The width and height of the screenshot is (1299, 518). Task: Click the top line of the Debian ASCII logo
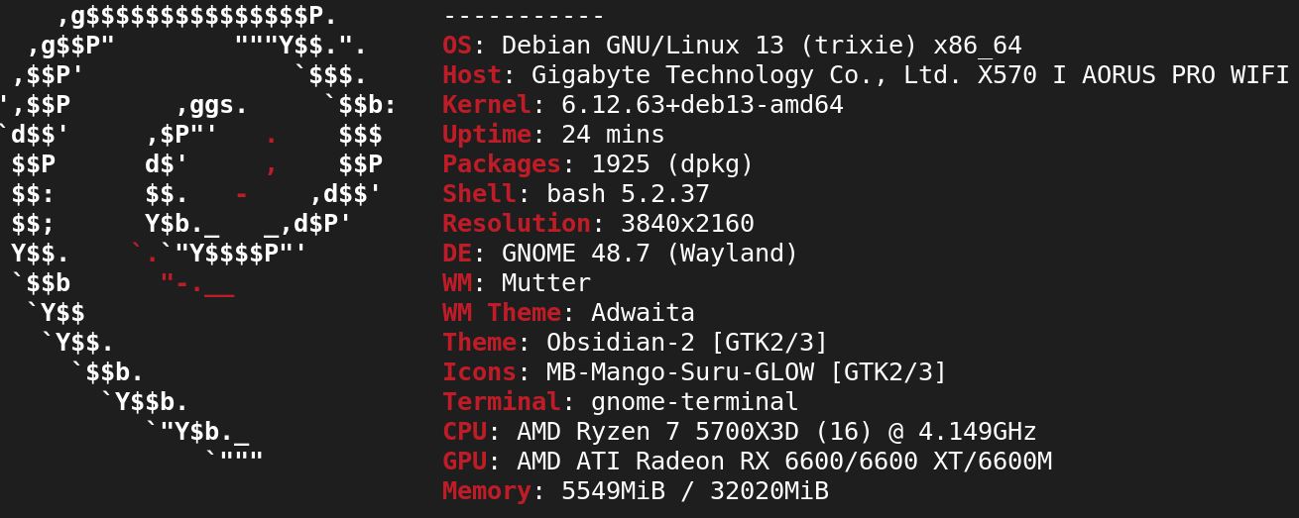[197, 16]
